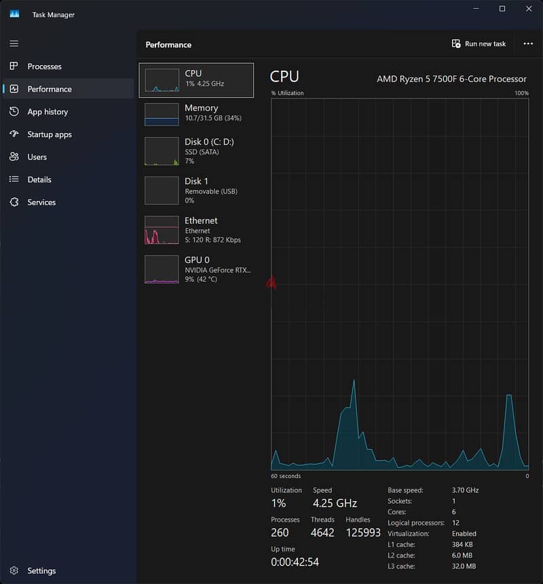Click the Run new task button
Screen dimensions: 543x584
point(479,44)
